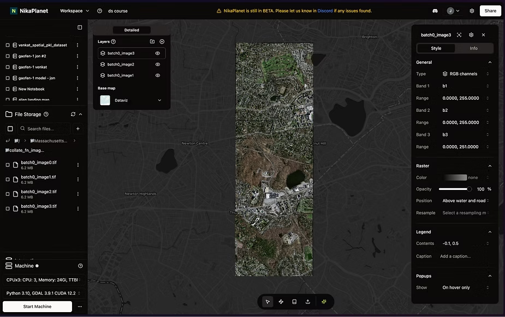Check the batch0_image2.tif checkbox

point(8,194)
